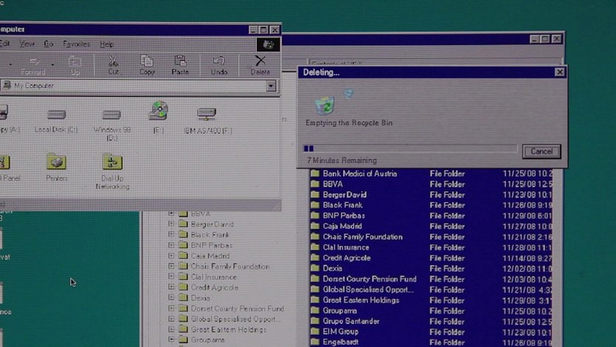
Task: Click the Undo toolbar icon
Action: point(218,64)
